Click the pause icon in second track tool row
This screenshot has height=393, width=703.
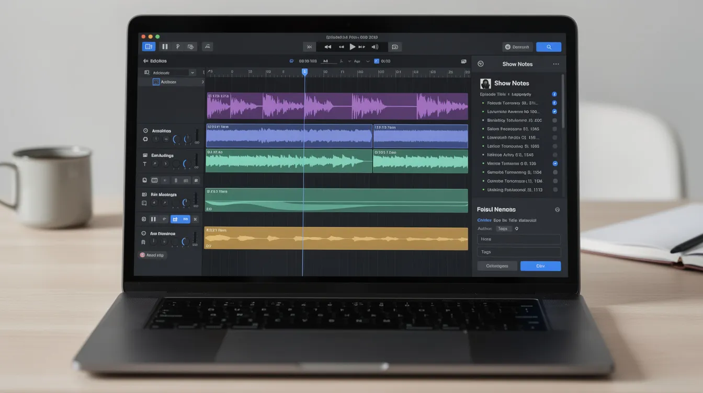click(153, 219)
